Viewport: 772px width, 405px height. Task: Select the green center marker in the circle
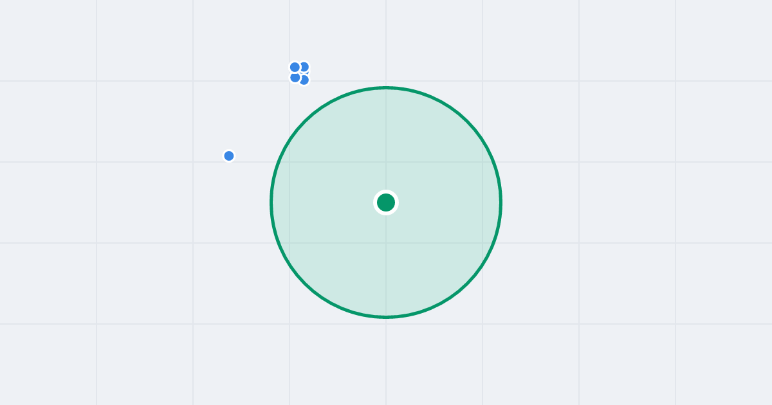386,203
